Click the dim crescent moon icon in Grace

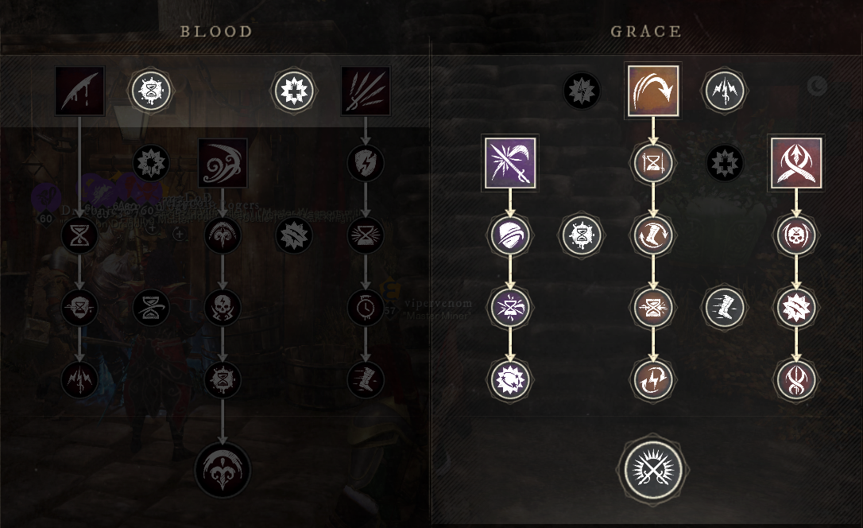818,86
